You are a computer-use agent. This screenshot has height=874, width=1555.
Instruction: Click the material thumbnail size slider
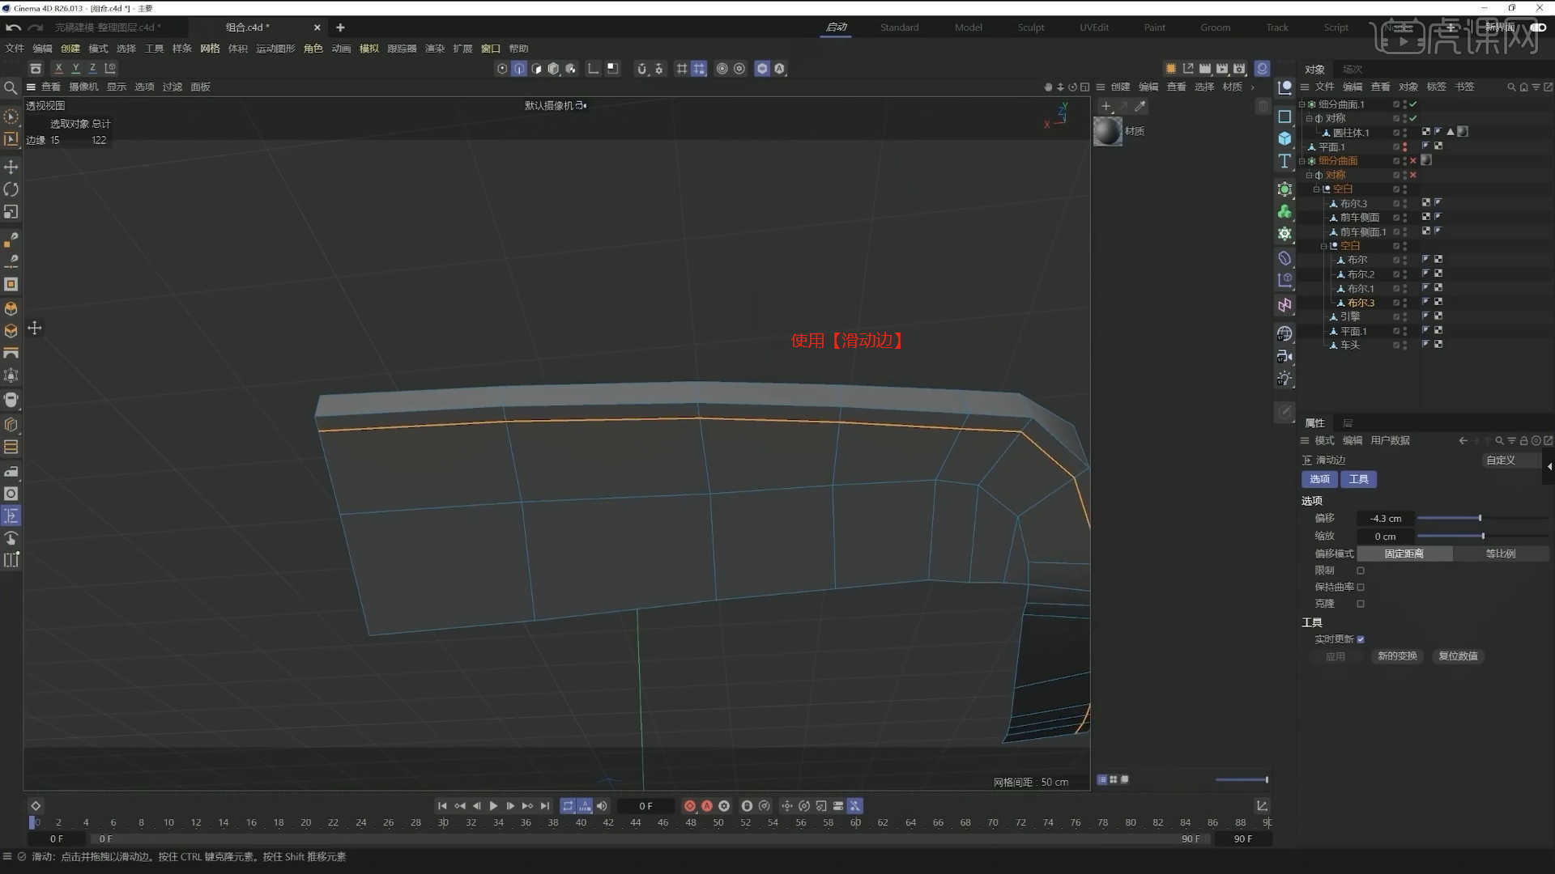pyautogui.click(x=1242, y=780)
